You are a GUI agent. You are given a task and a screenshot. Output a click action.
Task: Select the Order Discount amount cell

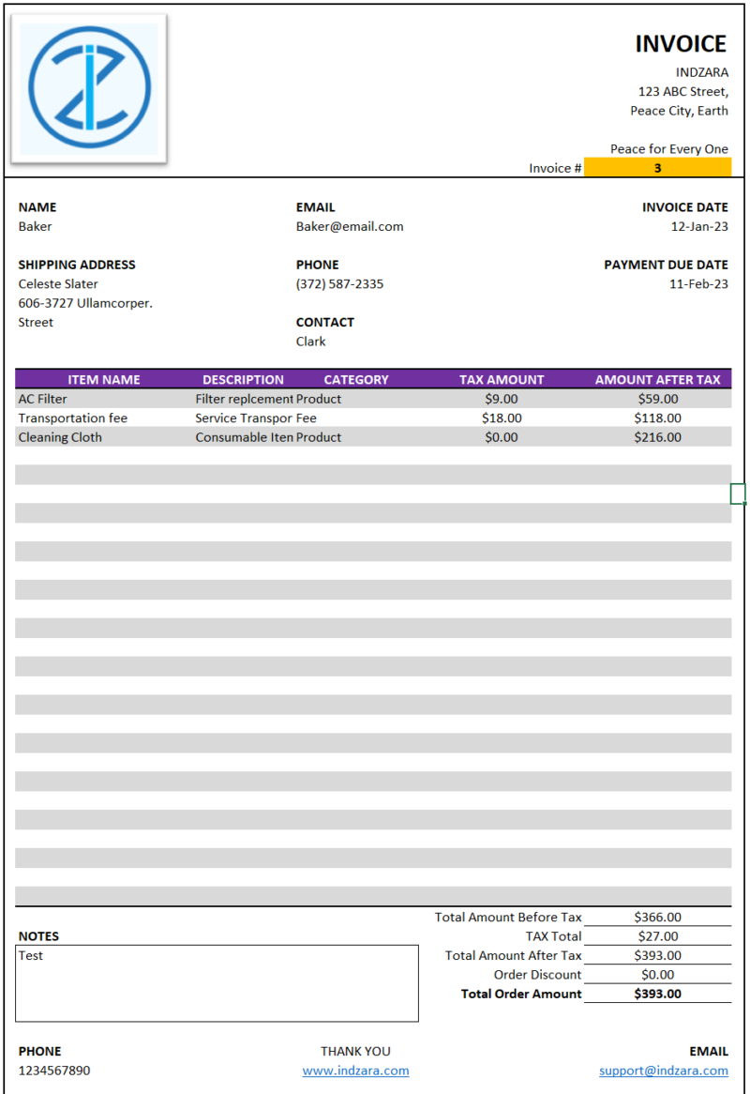(658, 974)
